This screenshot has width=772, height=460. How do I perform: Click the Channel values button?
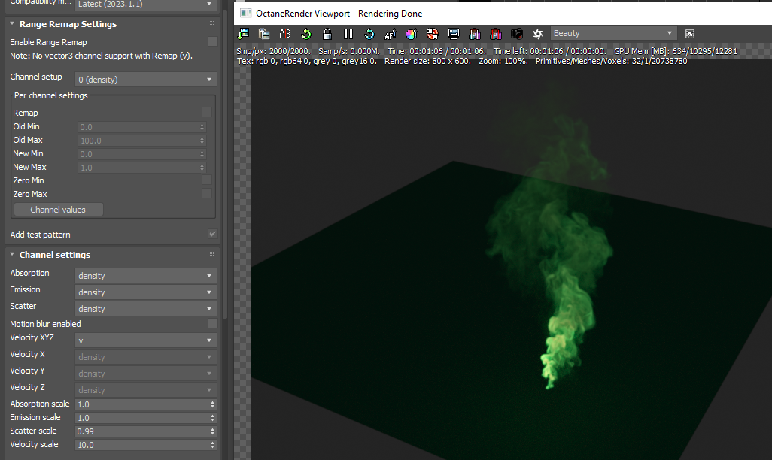[x=59, y=210]
